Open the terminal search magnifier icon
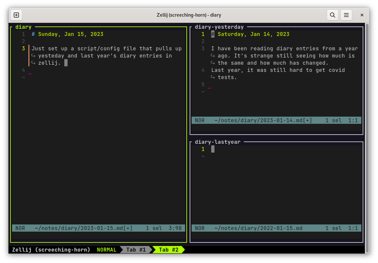The width and height of the screenshot is (378, 263). pos(332,15)
